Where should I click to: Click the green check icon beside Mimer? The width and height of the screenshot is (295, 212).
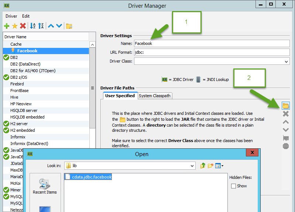click(6, 190)
